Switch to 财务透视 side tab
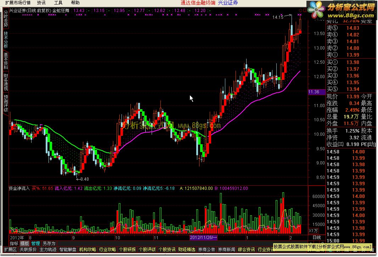Screen dimensions: 378x257 point(6,82)
